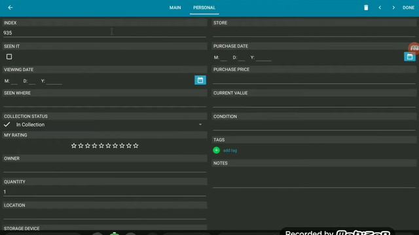Screen dimensions: 419x235
Task: Switch to the Main tab
Action: click(175, 7)
